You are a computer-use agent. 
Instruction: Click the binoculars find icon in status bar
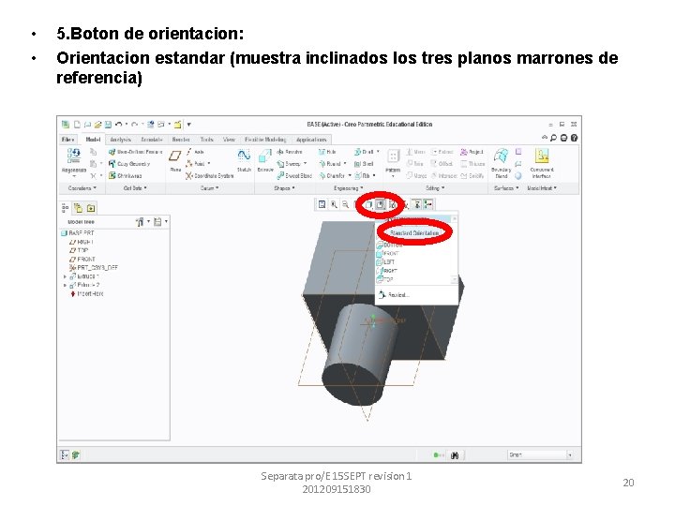[x=455, y=455]
